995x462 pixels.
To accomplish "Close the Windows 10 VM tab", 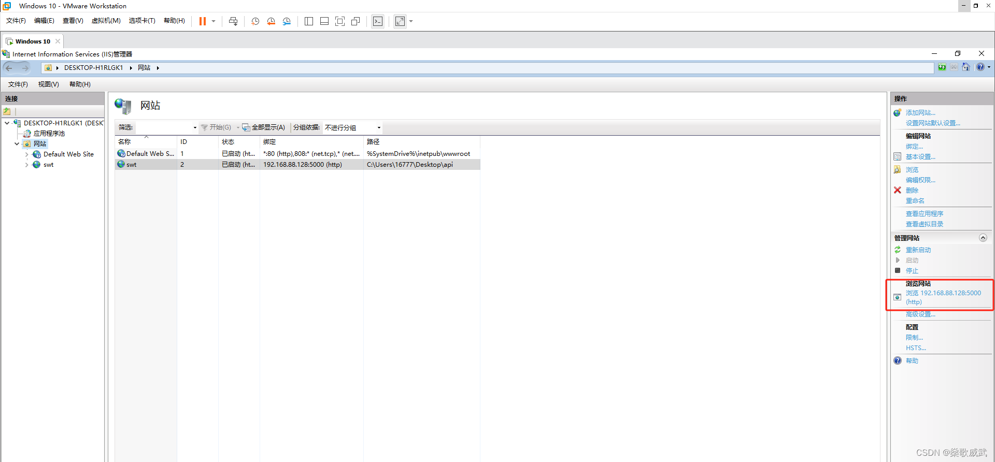I will click(58, 41).
